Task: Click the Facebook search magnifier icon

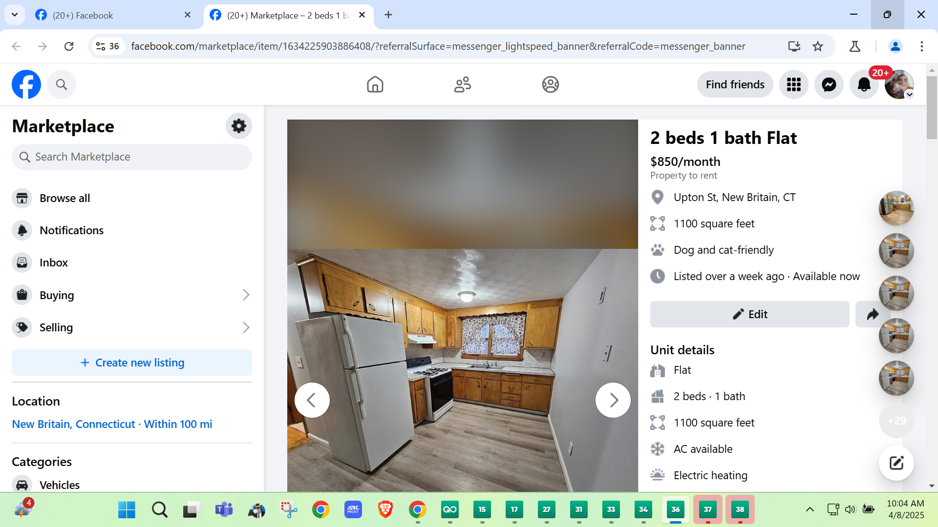Action: (61, 84)
